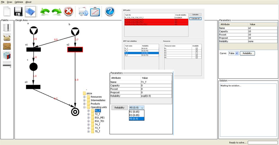Select raw material node a

[34, 31]
